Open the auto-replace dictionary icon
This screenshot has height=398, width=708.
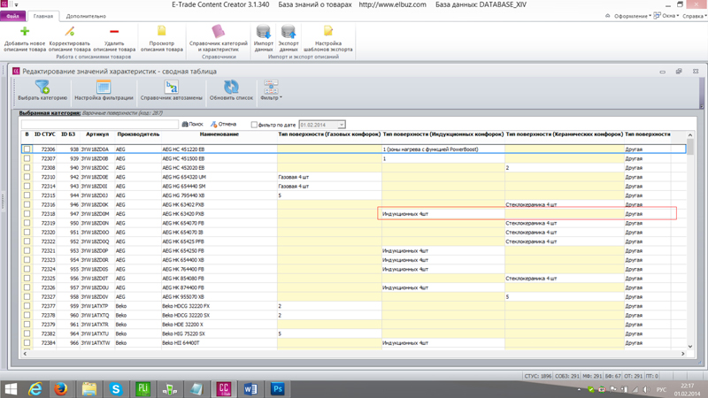point(171,87)
